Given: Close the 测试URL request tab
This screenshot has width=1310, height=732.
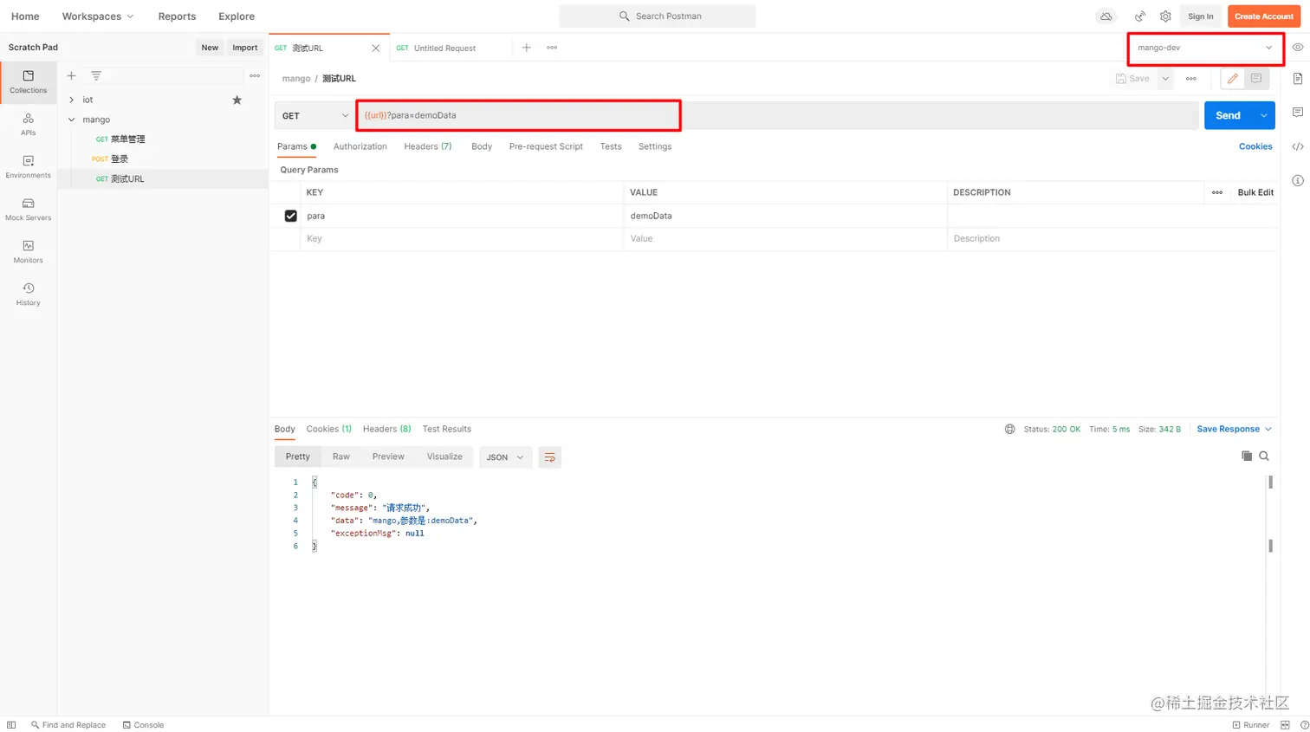Looking at the screenshot, I should pos(375,49).
